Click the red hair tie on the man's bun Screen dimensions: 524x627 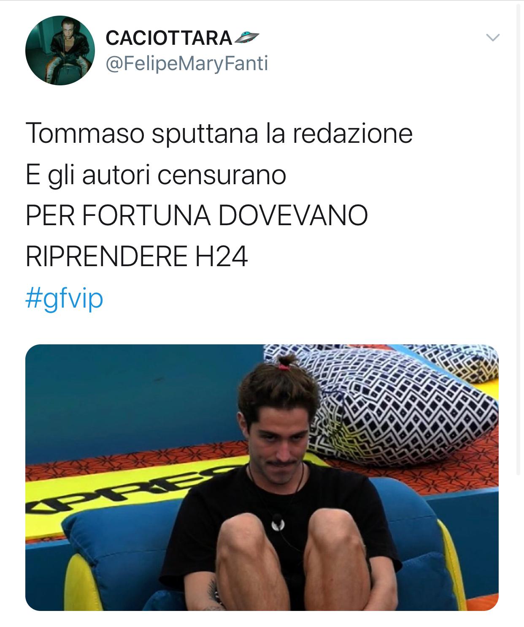tap(284, 366)
